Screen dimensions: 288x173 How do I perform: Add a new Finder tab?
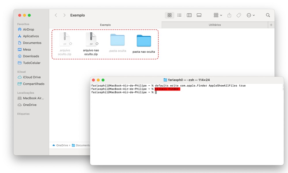pyautogui.click(x=271, y=25)
